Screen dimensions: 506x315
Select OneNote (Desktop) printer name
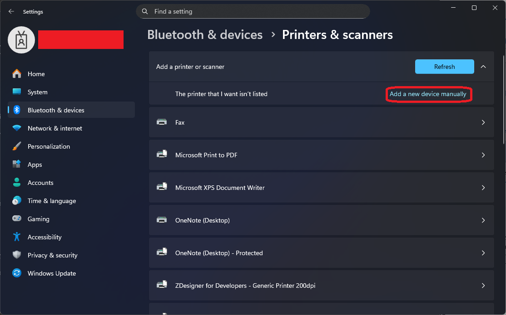(202, 220)
